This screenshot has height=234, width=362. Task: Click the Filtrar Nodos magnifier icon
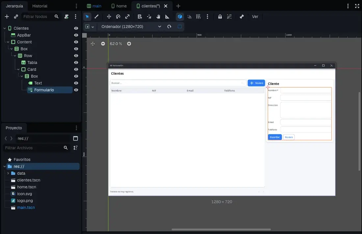coord(56,17)
